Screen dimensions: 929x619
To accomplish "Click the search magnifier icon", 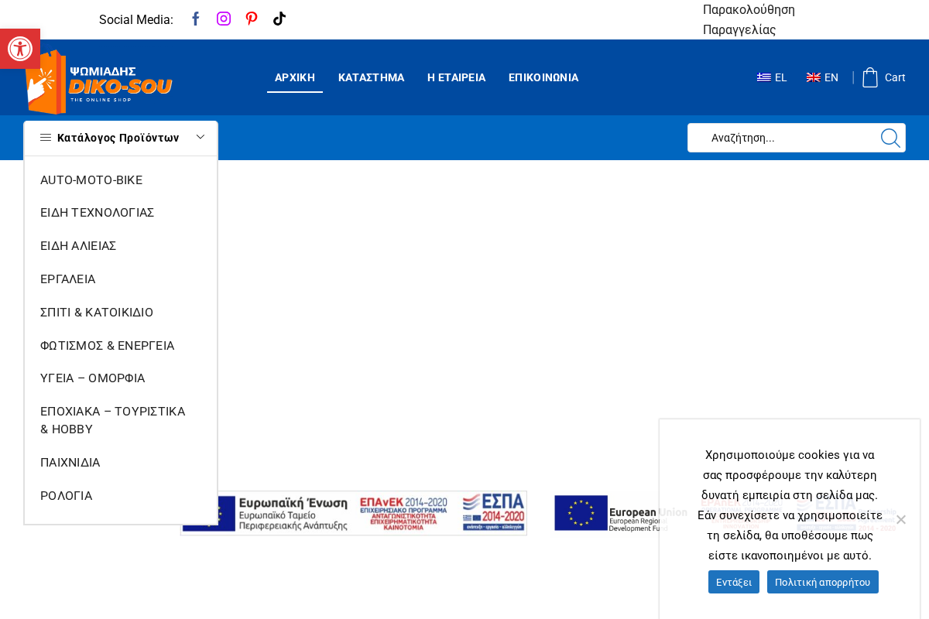I will point(890,138).
